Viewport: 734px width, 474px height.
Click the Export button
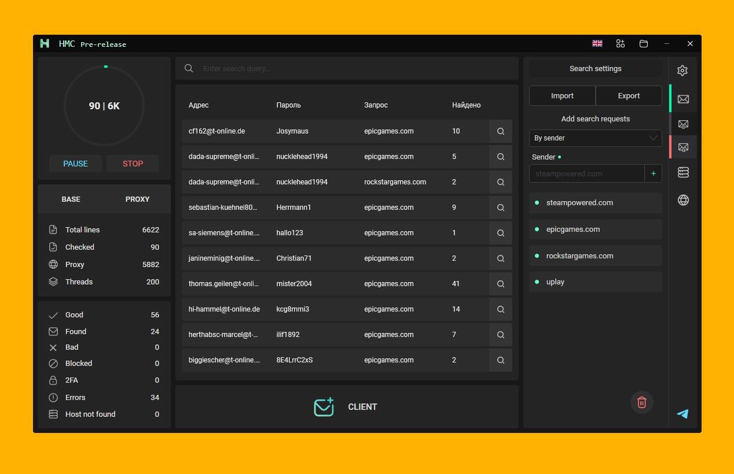pos(629,96)
